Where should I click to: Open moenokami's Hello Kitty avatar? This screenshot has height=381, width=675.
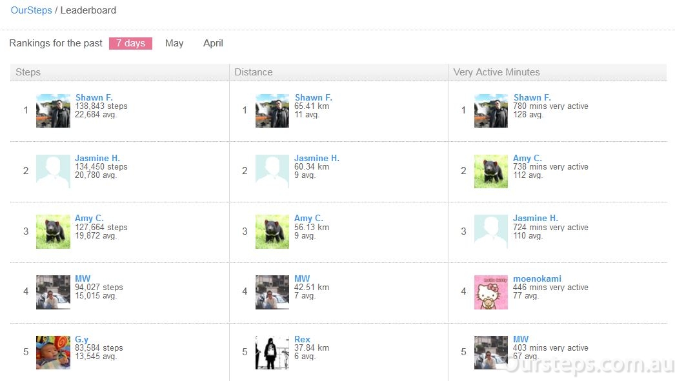click(x=490, y=293)
